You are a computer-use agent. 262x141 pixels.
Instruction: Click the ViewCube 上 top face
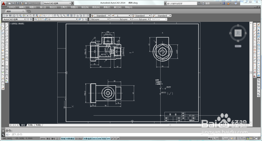pos(238,33)
